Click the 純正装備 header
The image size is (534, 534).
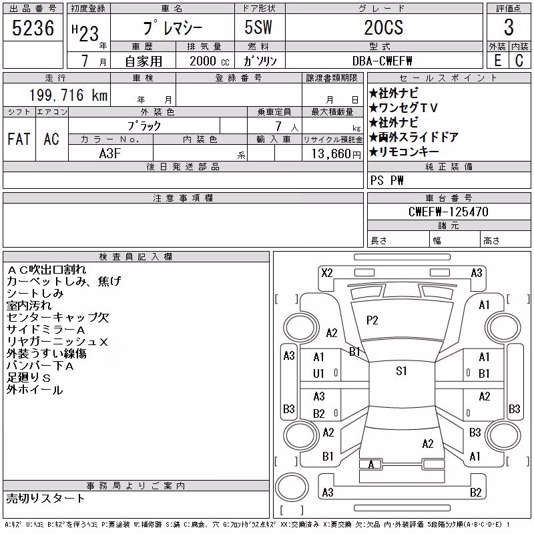[449, 166]
